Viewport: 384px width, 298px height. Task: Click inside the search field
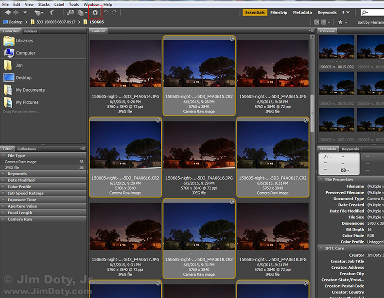(x=375, y=13)
